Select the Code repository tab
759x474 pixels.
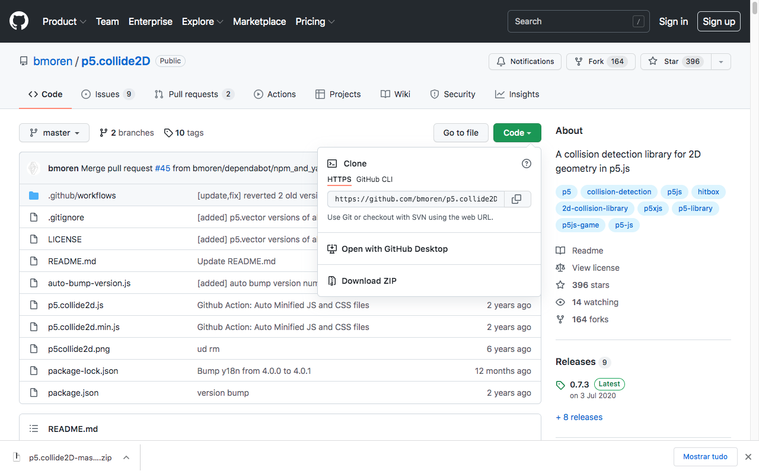pos(46,94)
